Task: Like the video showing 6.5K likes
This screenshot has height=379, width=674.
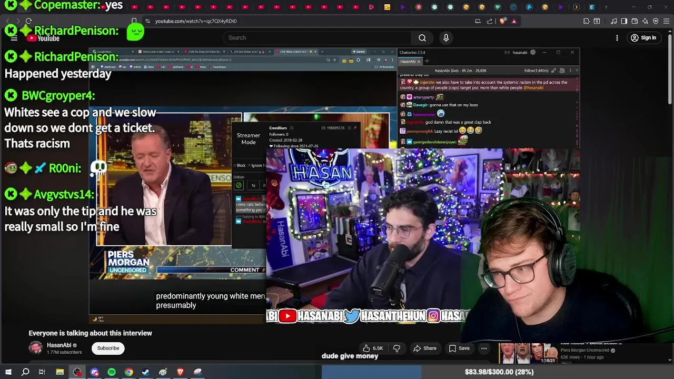Action: click(372, 348)
